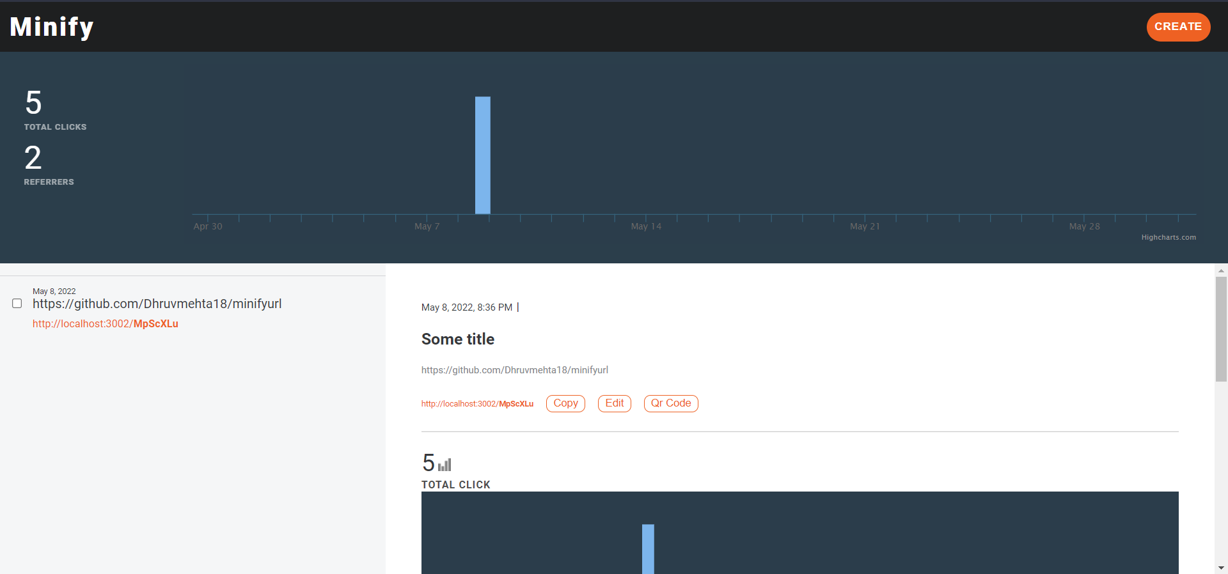Click the orange CREATE button

1178,27
